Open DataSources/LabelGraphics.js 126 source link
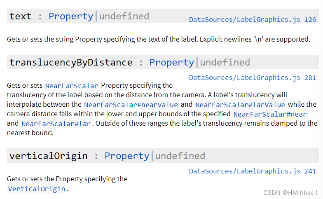323x199 pixels. point(252,20)
